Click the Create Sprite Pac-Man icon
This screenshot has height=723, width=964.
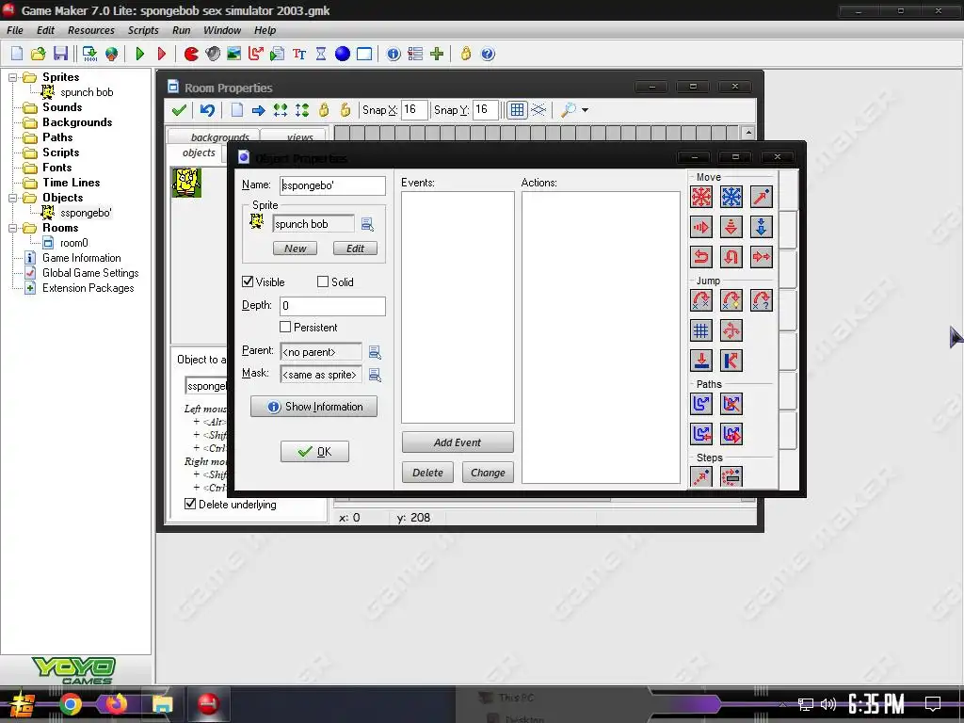(191, 54)
